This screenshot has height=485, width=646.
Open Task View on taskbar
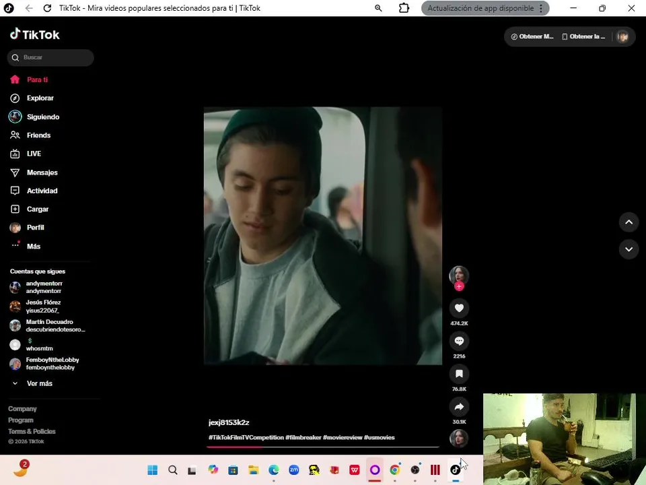coord(192,470)
